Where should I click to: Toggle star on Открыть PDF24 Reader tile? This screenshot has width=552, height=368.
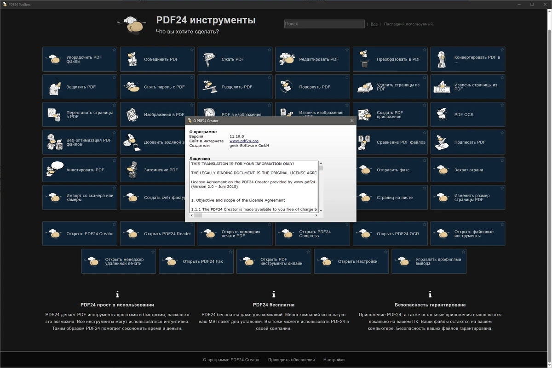pos(192,224)
